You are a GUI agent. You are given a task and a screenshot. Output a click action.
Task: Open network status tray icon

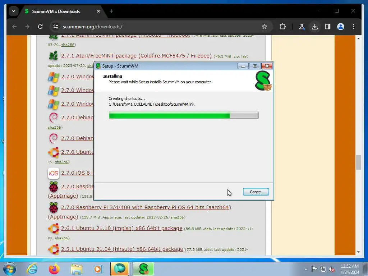[x=323, y=269]
